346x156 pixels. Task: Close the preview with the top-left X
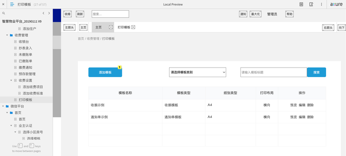click(x=3, y=4)
